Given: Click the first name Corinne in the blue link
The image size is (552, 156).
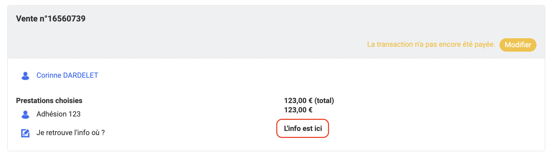Looking at the screenshot, I should tap(49, 75).
